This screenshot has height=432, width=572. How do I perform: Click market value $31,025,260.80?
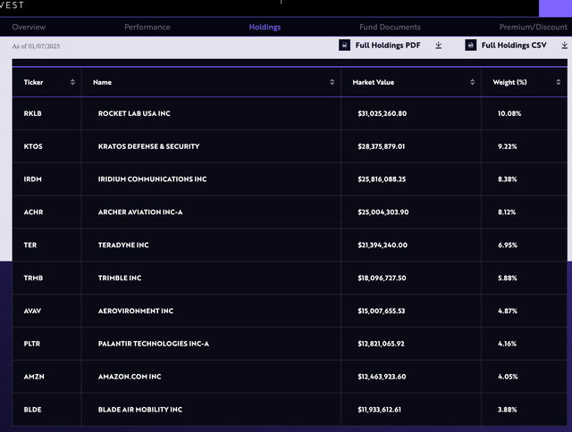382,113
